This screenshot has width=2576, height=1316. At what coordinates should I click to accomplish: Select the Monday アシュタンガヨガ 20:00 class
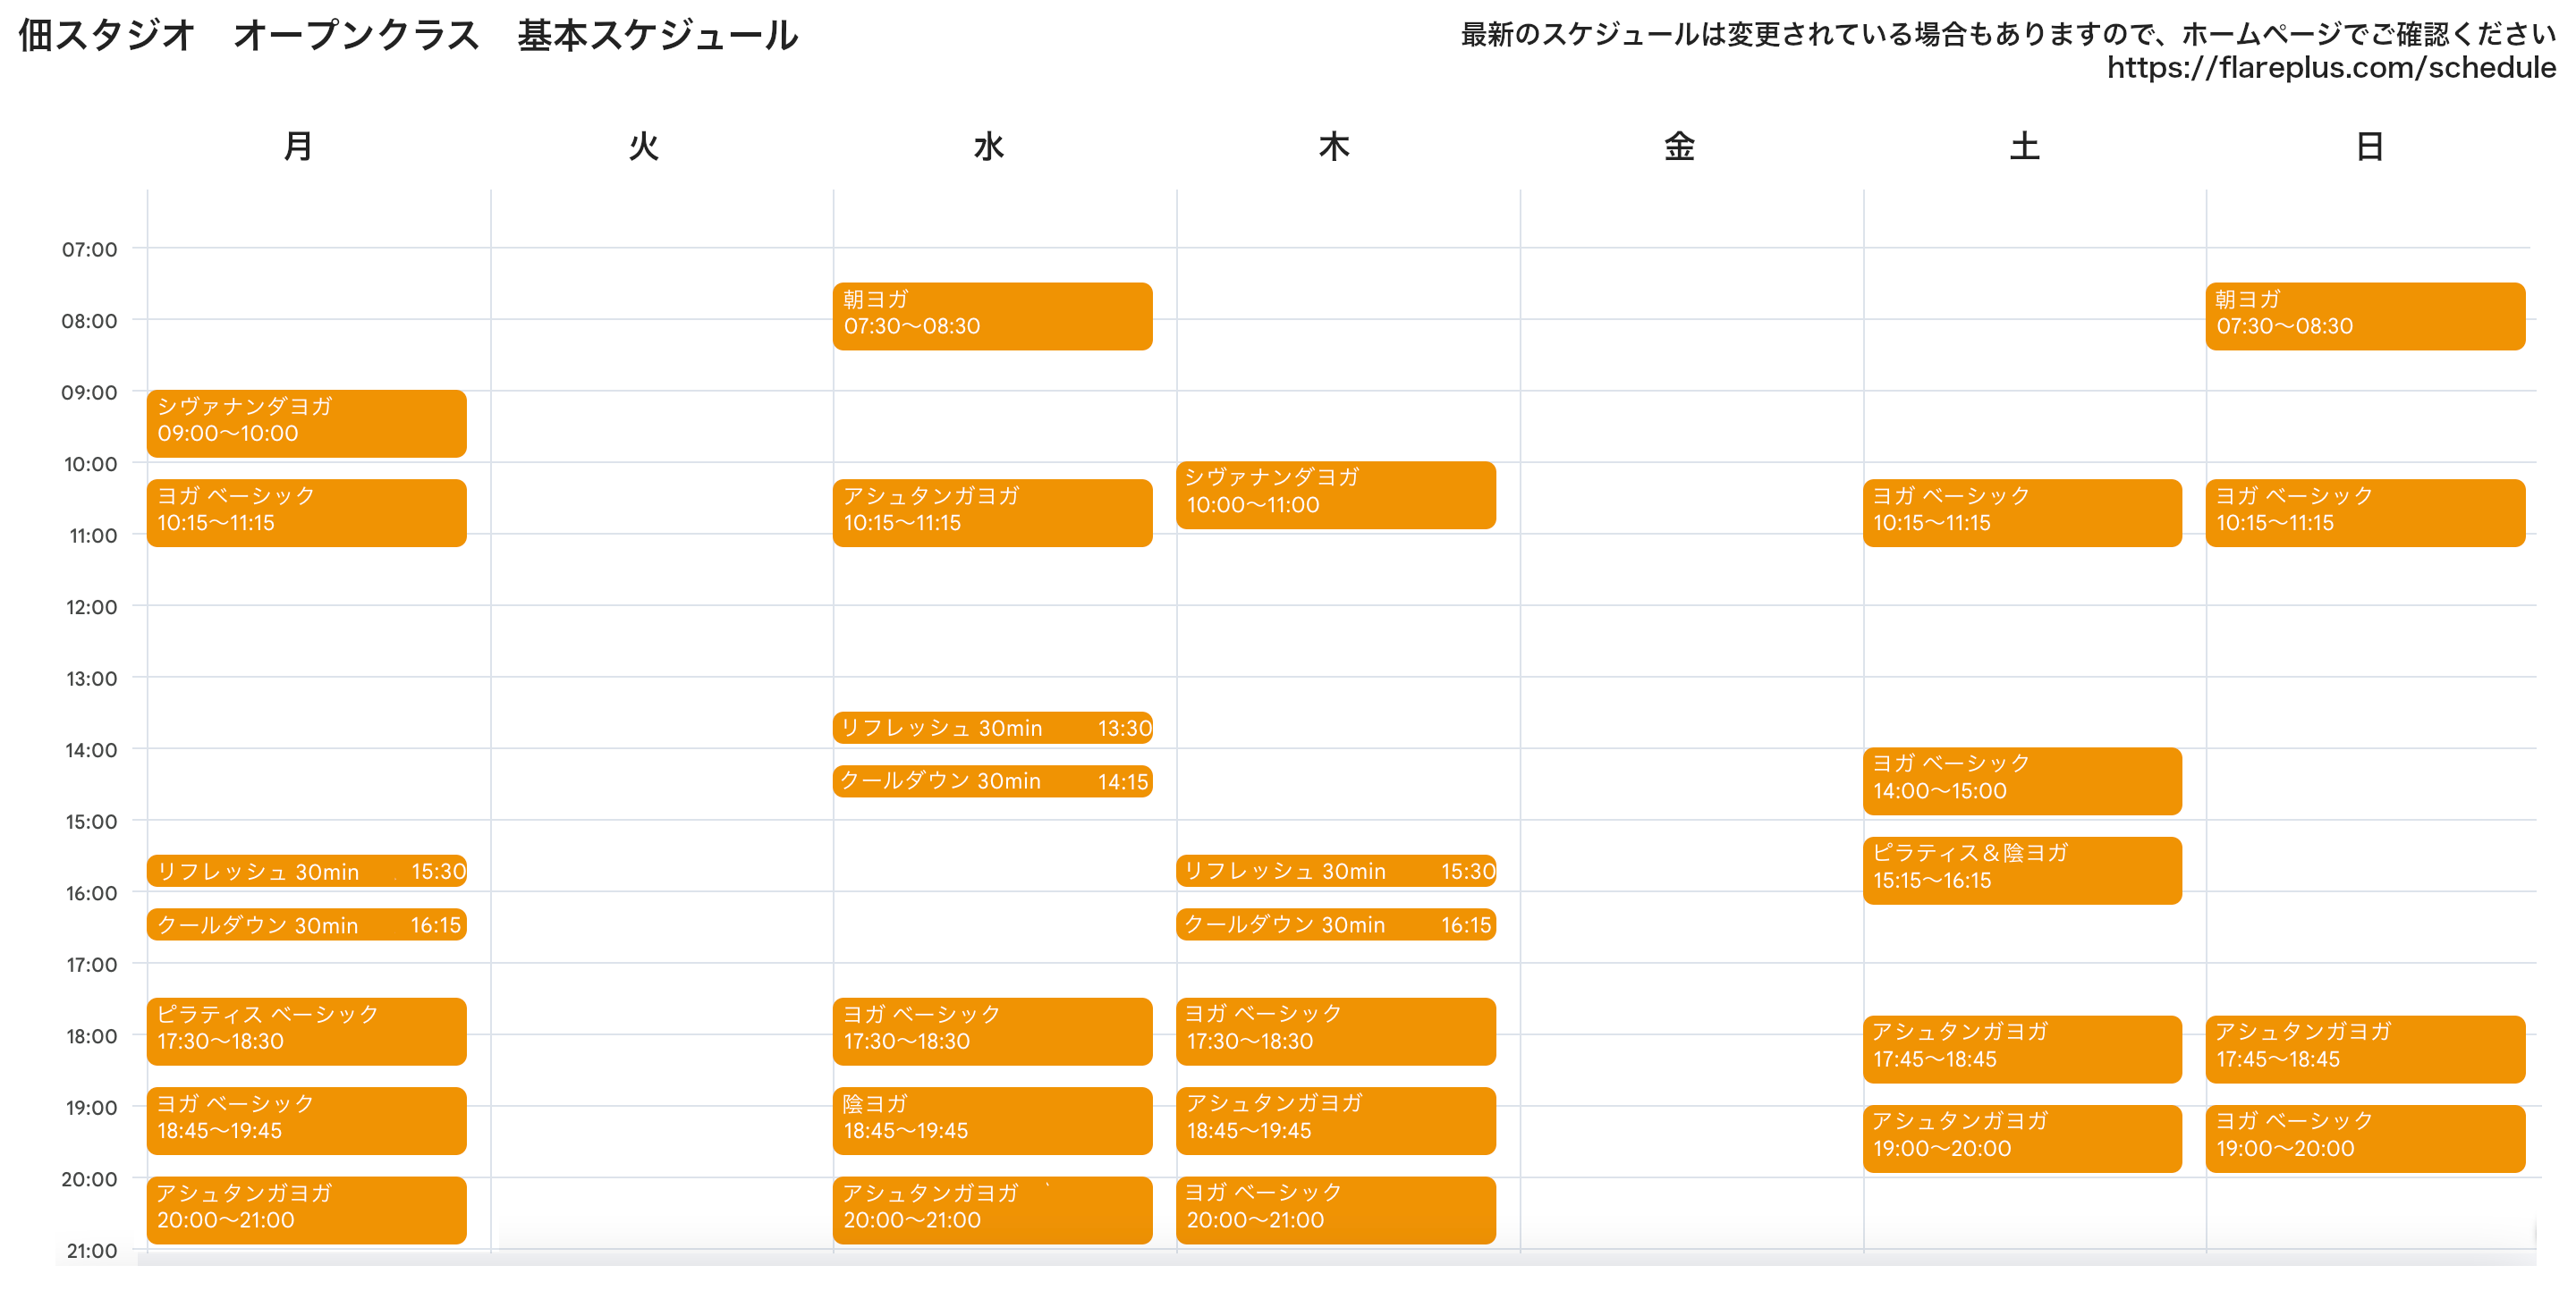(x=306, y=1209)
